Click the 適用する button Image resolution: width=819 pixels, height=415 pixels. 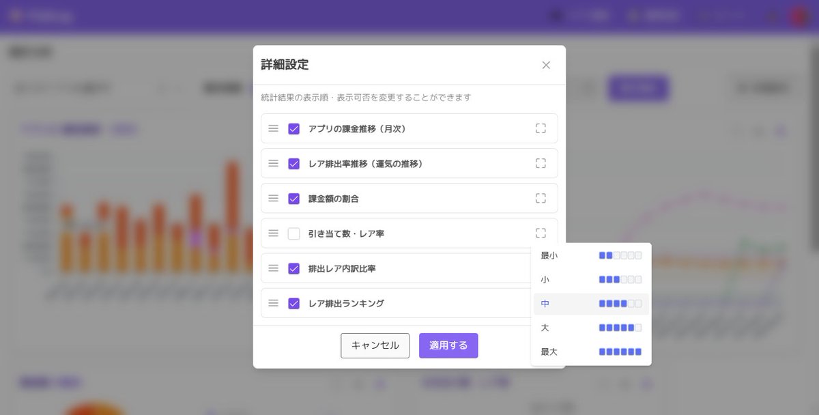(448, 345)
